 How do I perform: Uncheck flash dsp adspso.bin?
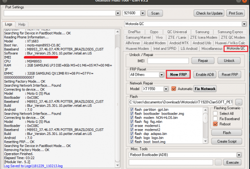[132, 134]
